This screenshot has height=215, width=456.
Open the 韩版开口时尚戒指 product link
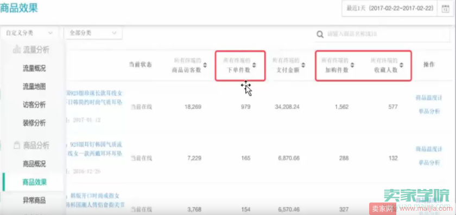point(96,201)
